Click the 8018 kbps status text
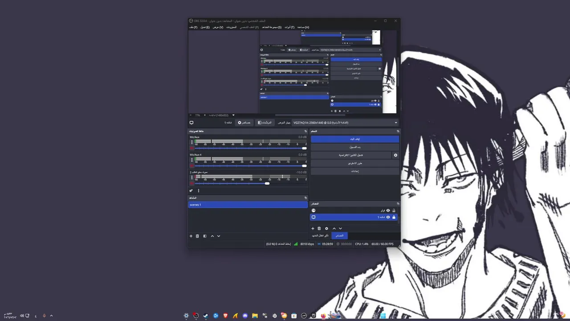The height and width of the screenshot is (321, 570). coord(307,244)
